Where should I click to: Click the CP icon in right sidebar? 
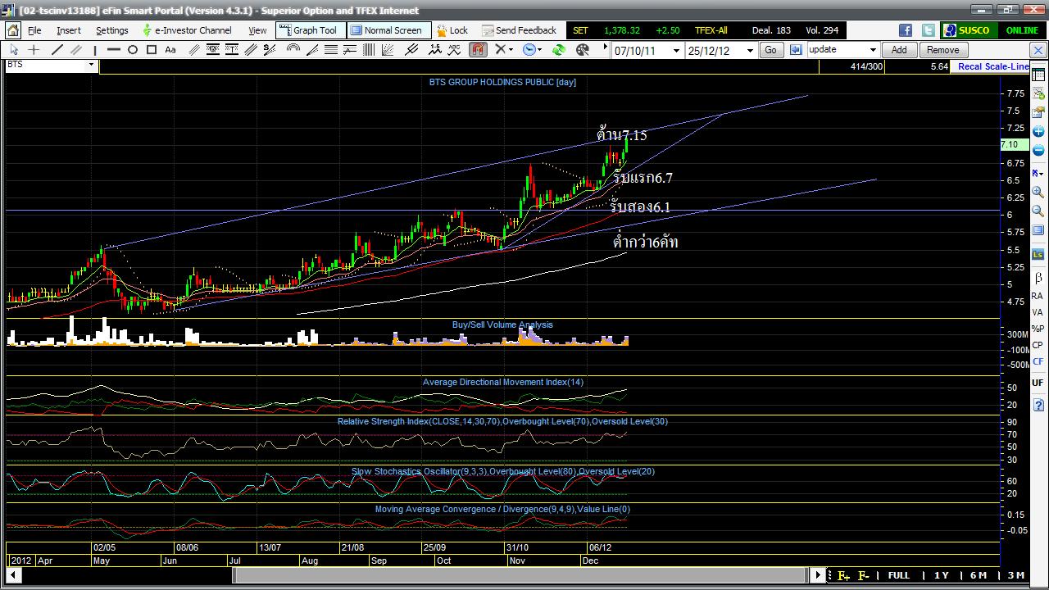[x=1038, y=345]
